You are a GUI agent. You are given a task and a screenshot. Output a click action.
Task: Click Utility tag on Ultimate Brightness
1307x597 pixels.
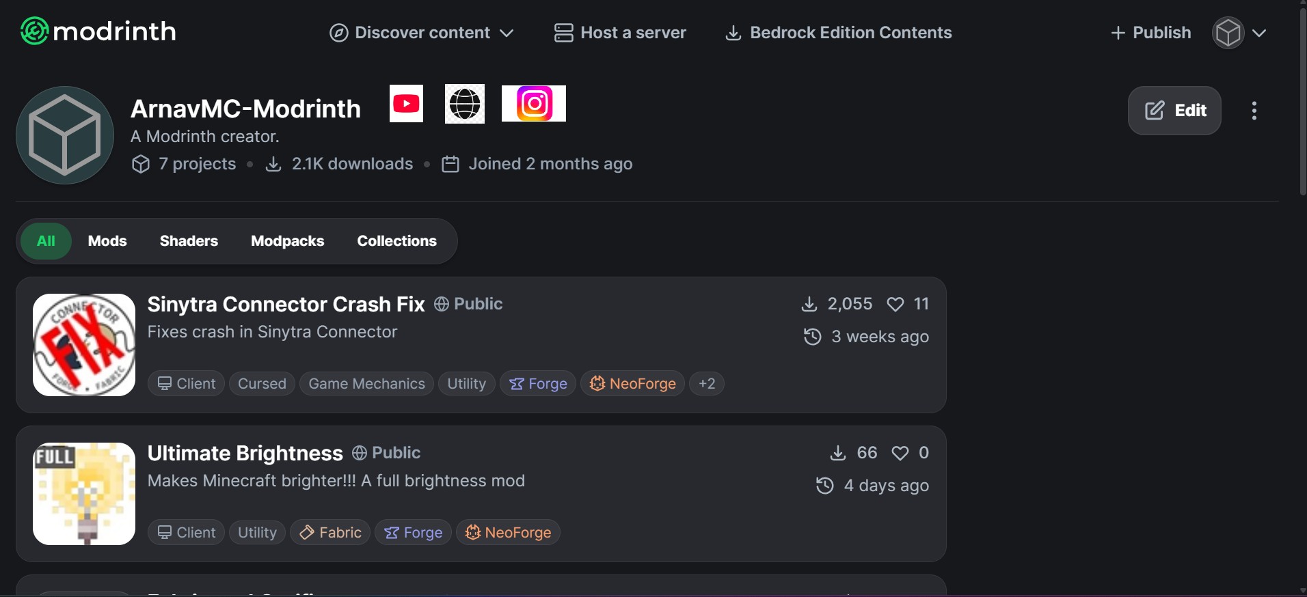pyautogui.click(x=257, y=533)
